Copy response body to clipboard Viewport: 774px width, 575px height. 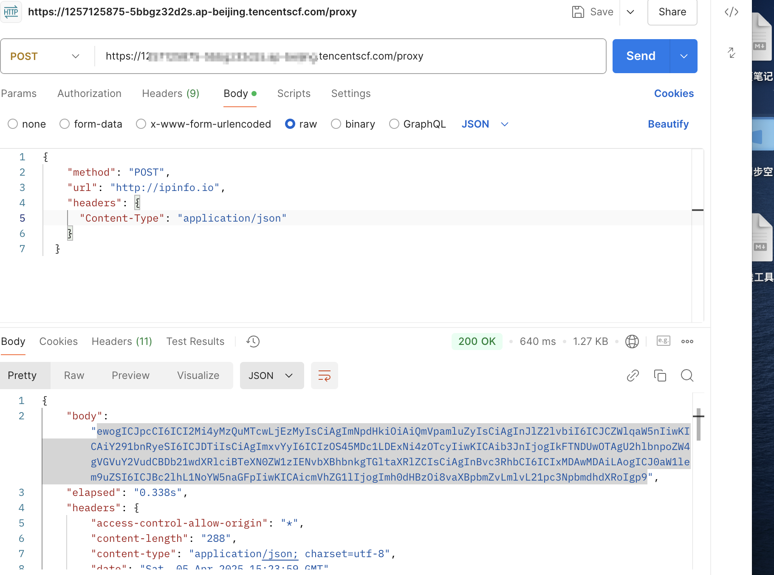point(660,376)
